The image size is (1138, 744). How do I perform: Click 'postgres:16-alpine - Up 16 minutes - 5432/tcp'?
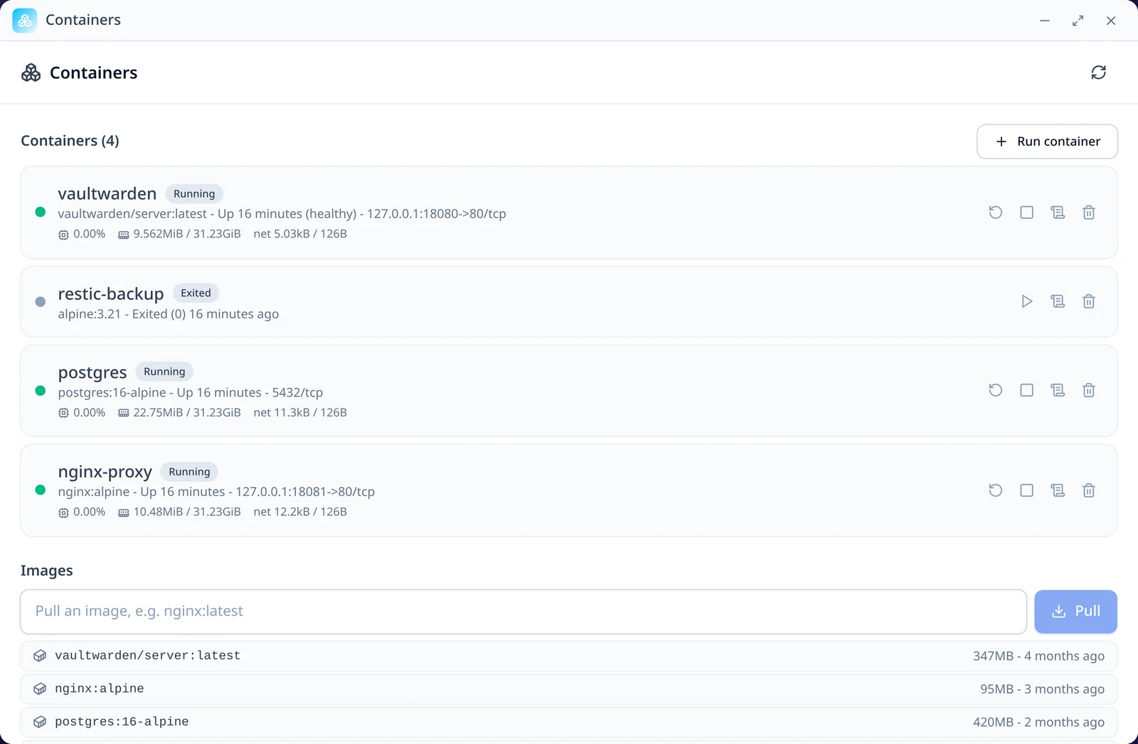click(191, 392)
